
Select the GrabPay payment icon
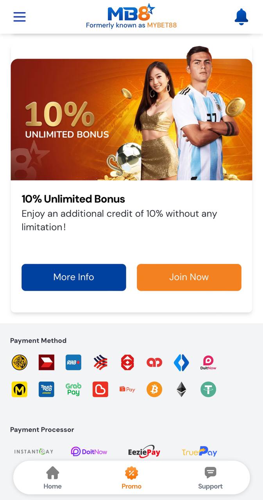pos(73,389)
